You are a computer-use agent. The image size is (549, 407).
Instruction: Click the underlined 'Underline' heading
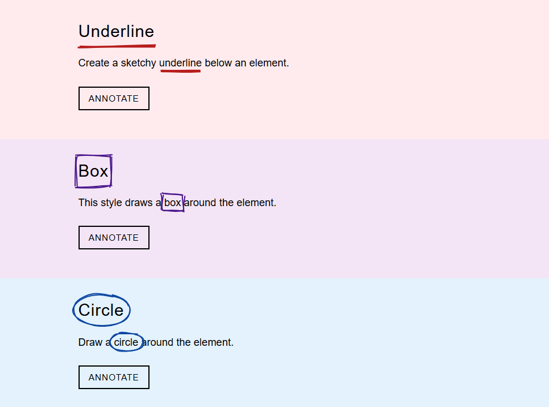pos(116,32)
